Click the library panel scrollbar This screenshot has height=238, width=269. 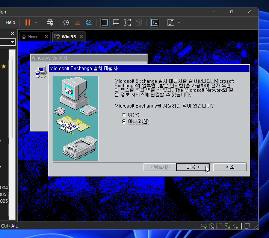(x=12, y=97)
